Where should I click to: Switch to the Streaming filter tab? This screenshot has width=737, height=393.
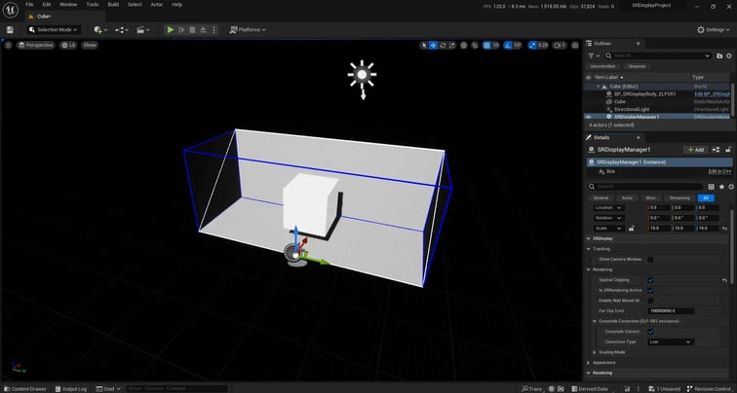click(x=680, y=197)
